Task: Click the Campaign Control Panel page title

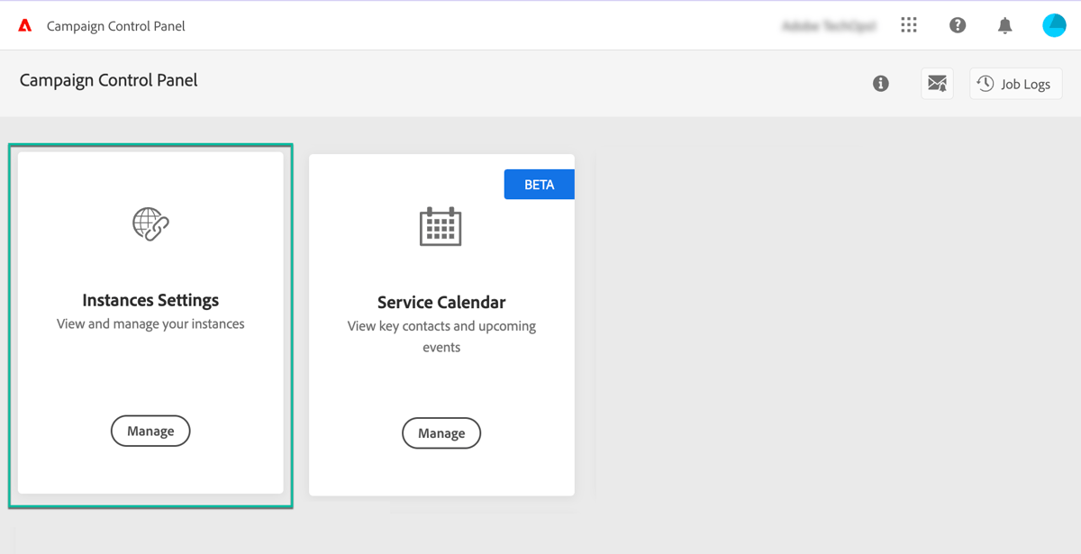Action: pos(108,80)
